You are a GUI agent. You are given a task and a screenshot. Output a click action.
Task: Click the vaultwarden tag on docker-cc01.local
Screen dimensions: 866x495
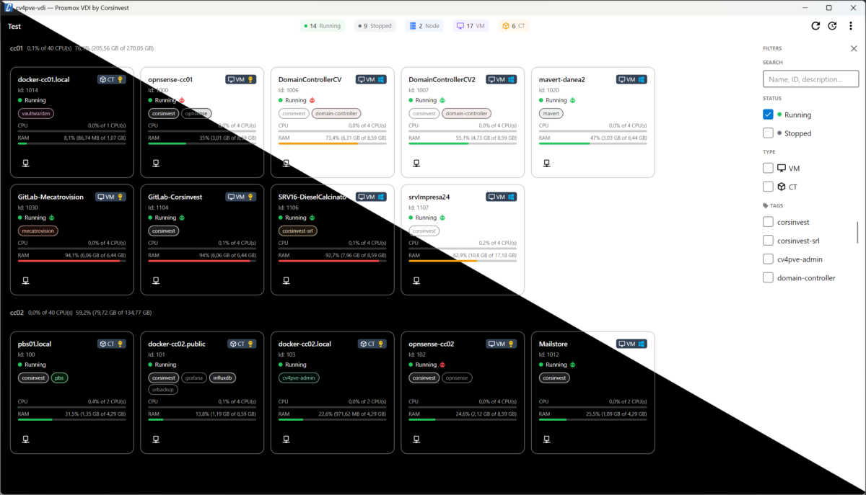tap(36, 113)
